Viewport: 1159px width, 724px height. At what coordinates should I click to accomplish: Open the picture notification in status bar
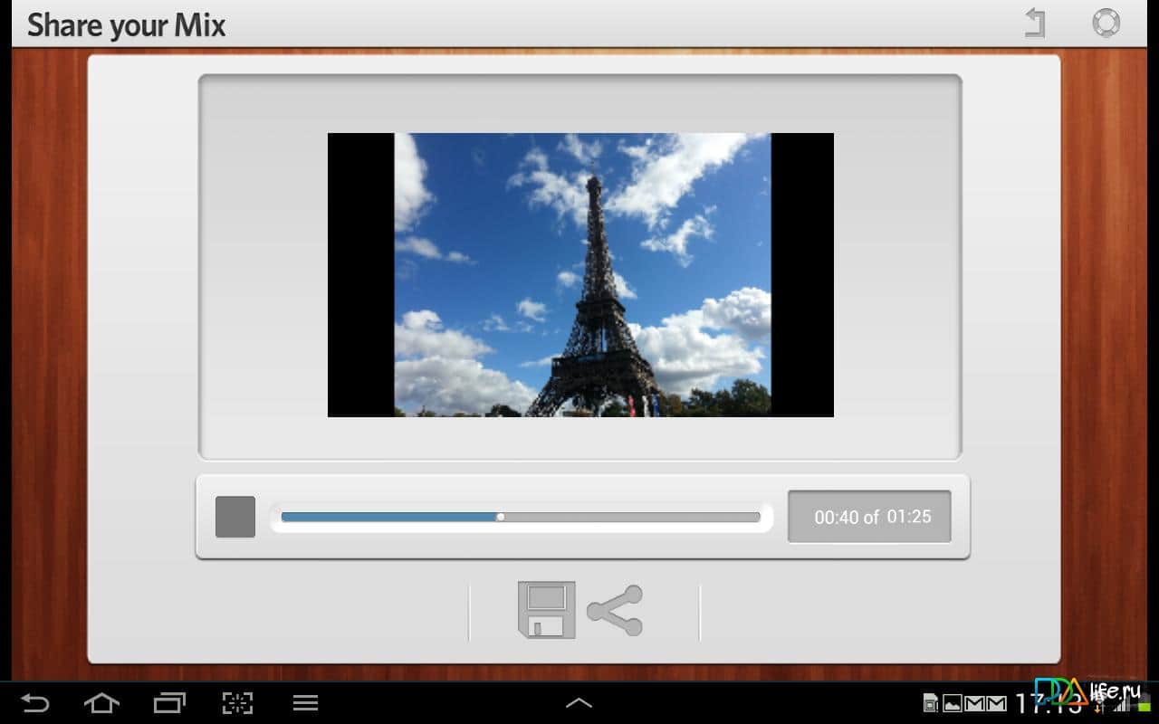[x=953, y=703]
